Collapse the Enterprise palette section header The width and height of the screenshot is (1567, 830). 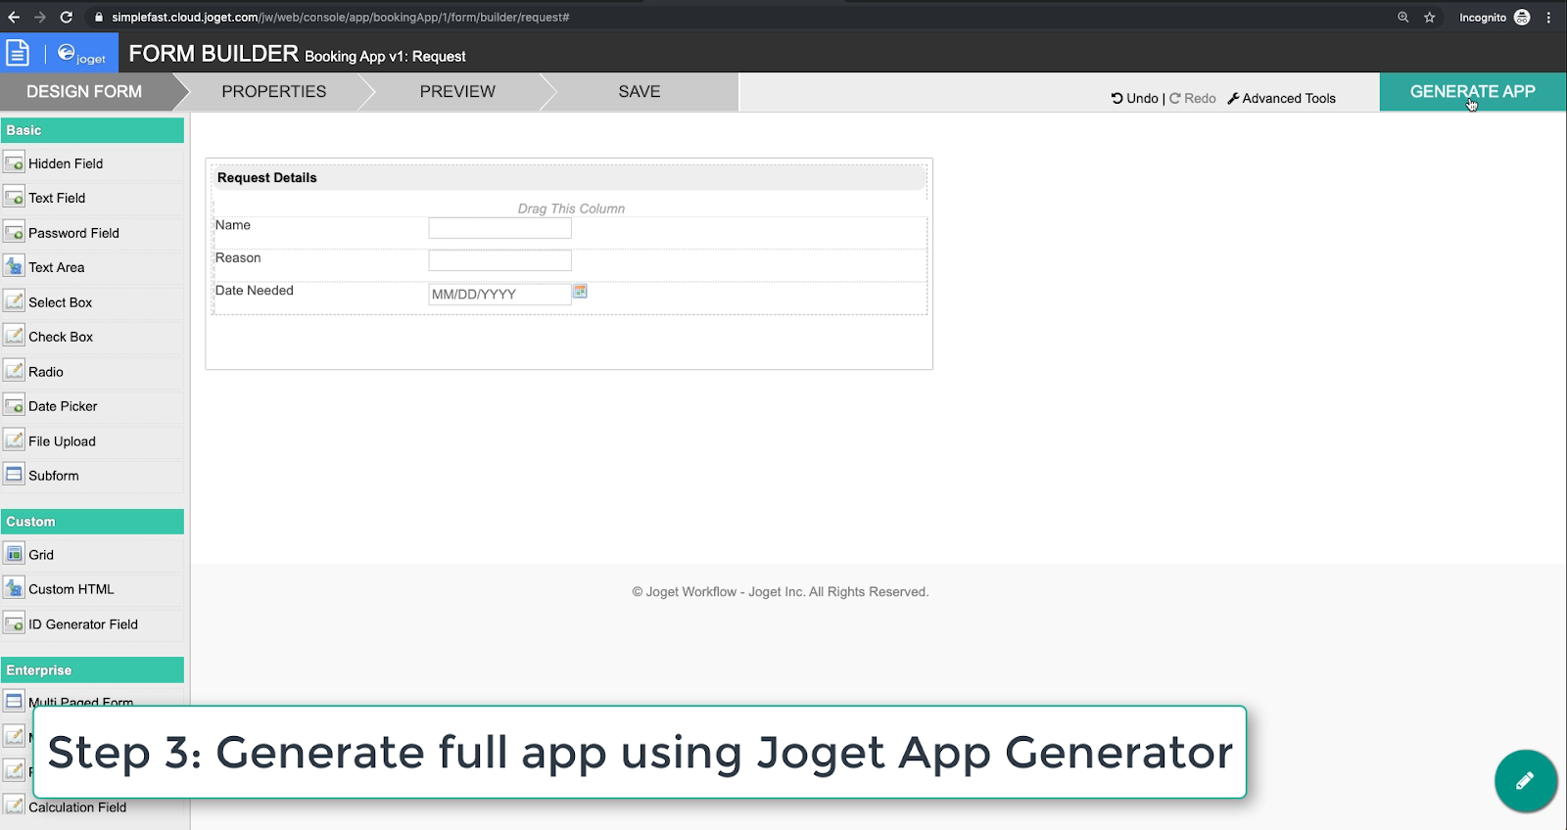92,670
